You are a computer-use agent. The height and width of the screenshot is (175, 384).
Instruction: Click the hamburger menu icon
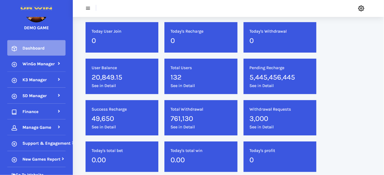88,8
